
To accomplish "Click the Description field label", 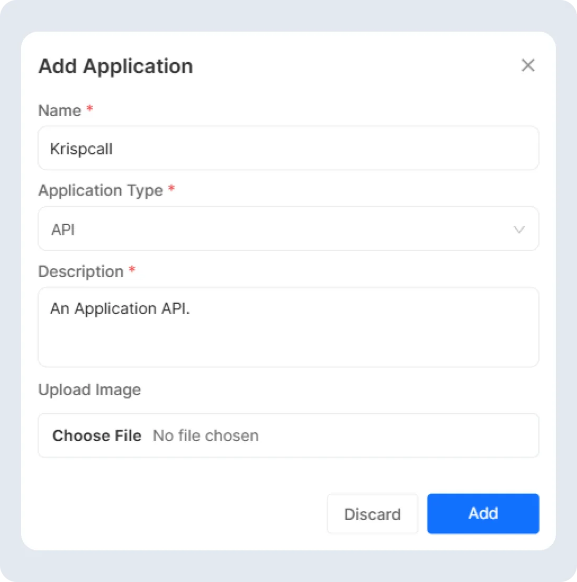I will point(81,271).
